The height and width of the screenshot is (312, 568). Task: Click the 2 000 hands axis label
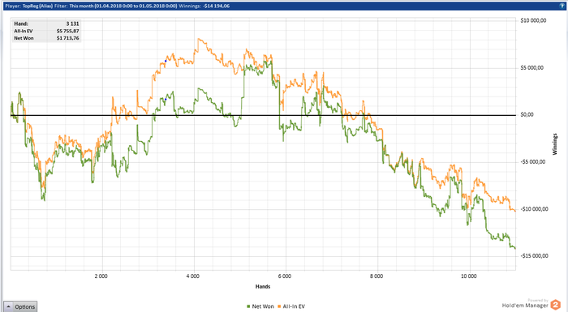click(101, 276)
